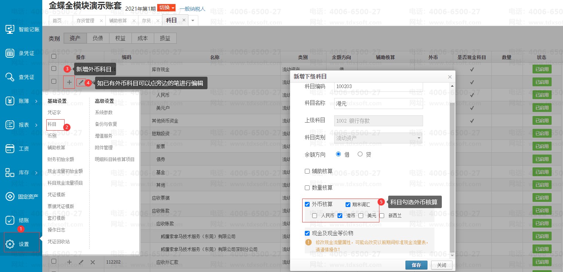Uncheck the 外币核算 checkbox

click(x=307, y=204)
